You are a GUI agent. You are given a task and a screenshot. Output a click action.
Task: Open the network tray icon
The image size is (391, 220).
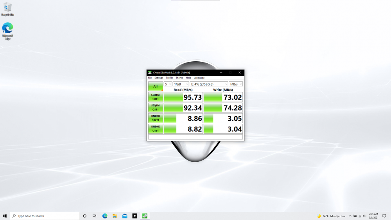pyautogui.click(x=360, y=216)
